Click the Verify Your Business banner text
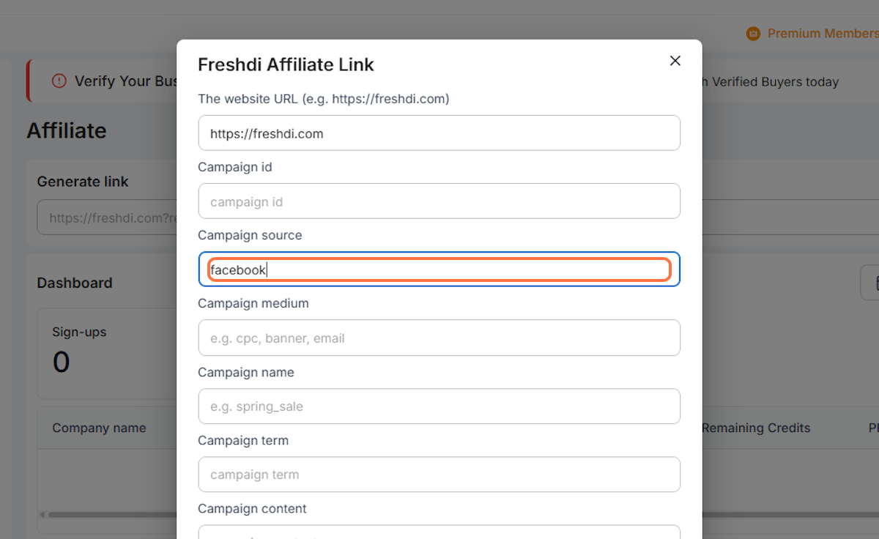879x539 pixels. tap(125, 81)
